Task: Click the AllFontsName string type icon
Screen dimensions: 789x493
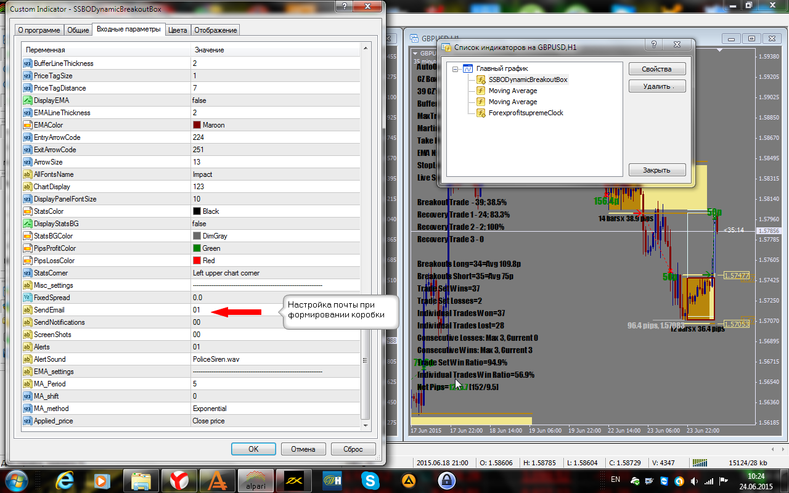Action: tap(27, 174)
